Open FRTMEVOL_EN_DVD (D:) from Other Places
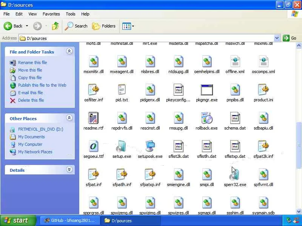Screen dimensions: 302x226 41,129
